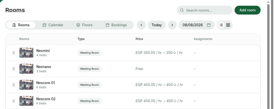The width and height of the screenshot is (274, 109).
Task: Click the Price column header
Action: click(x=139, y=39)
